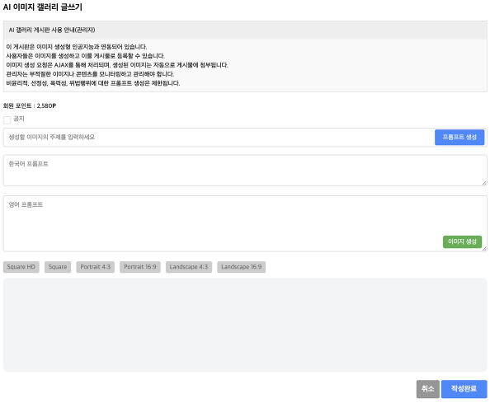Click the AI 갤러리 게시판 사용 안내 header
The width and height of the screenshot is (495, 403).
[52, 30]
